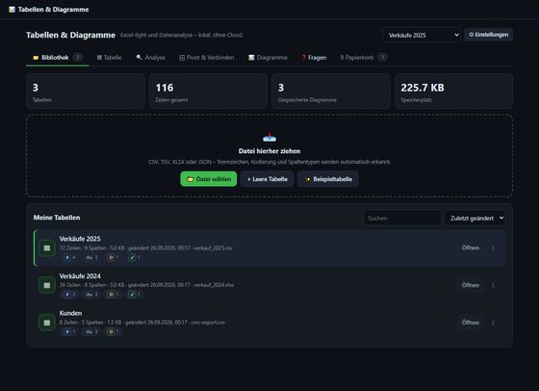Click the numeric columns badge of Verkäufe 2025

click(x=69, y=257)
